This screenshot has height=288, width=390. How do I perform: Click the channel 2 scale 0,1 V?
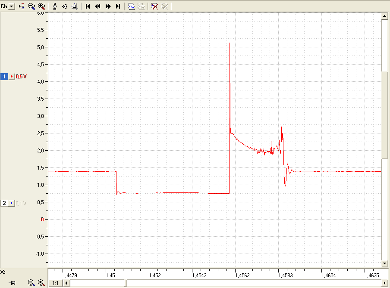point(21,203)
